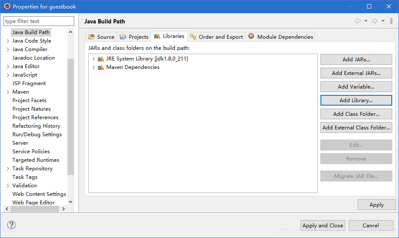399x238 pixels.
Task: Expand the Maven Dependencies node
Action: 93,67
